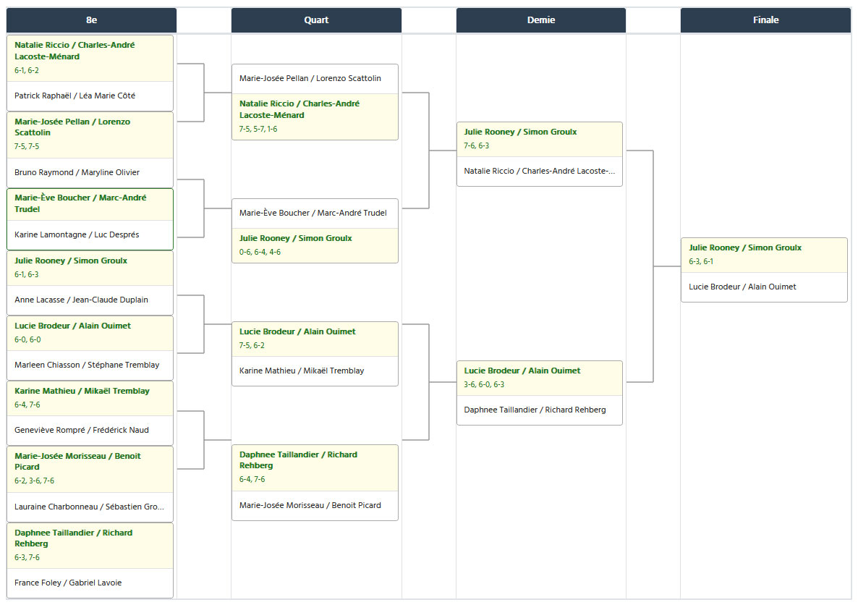This screenshot has width=858, height=605.
Task: Select the Finale round header
Action: 765,20
